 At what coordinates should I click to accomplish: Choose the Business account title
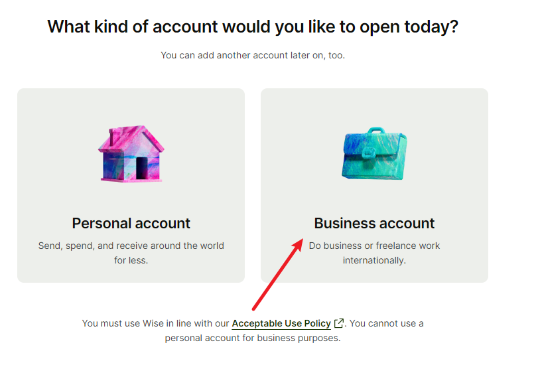tap(374, 223)
